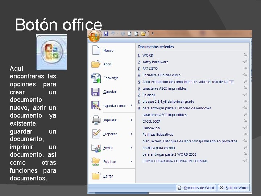Click the Imprimir printer icon
Screen dimensions: 261x196
[96, 120]
